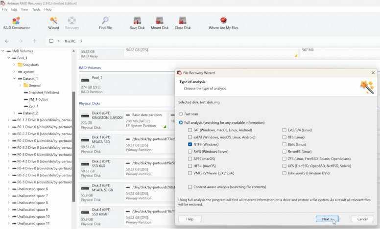The width and height of the screenshot is (380, 229).
Task: Expand the Snapshots tree node
Action: coord(14,65)
